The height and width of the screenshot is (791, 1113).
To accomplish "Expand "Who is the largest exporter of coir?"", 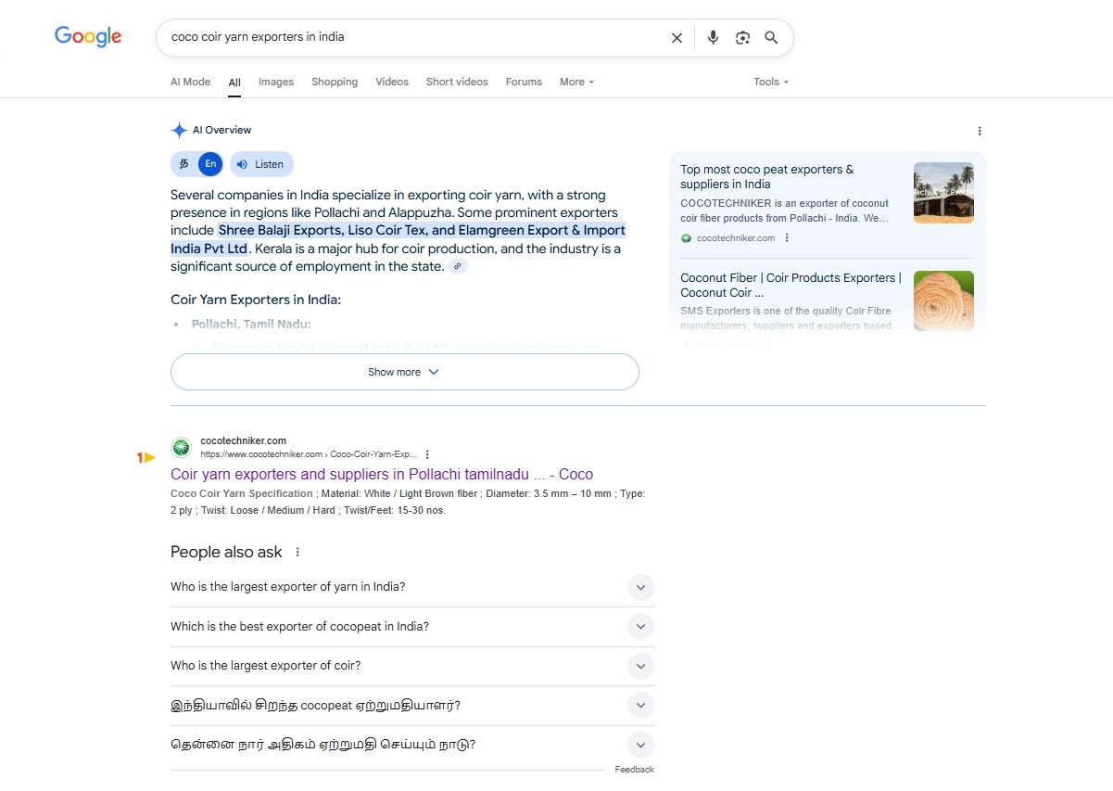I will tap(640, 666).
